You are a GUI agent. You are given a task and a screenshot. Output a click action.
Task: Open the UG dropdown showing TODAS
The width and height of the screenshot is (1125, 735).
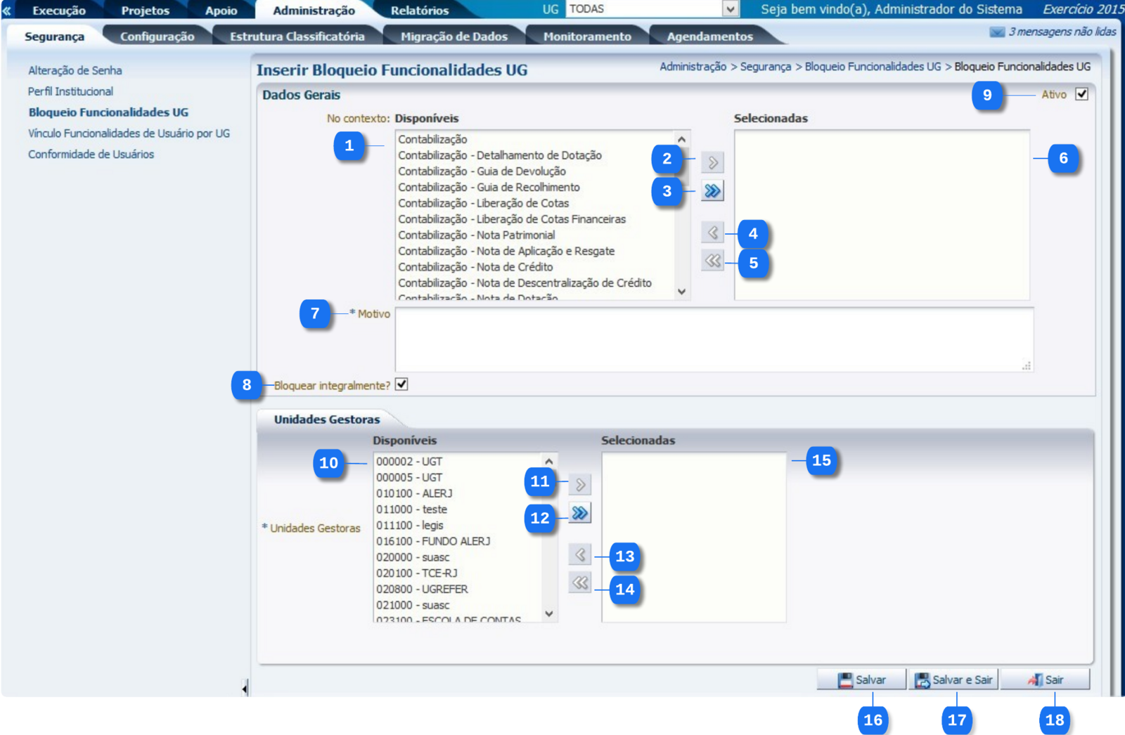pyautogui.click(x=731, y=9)
